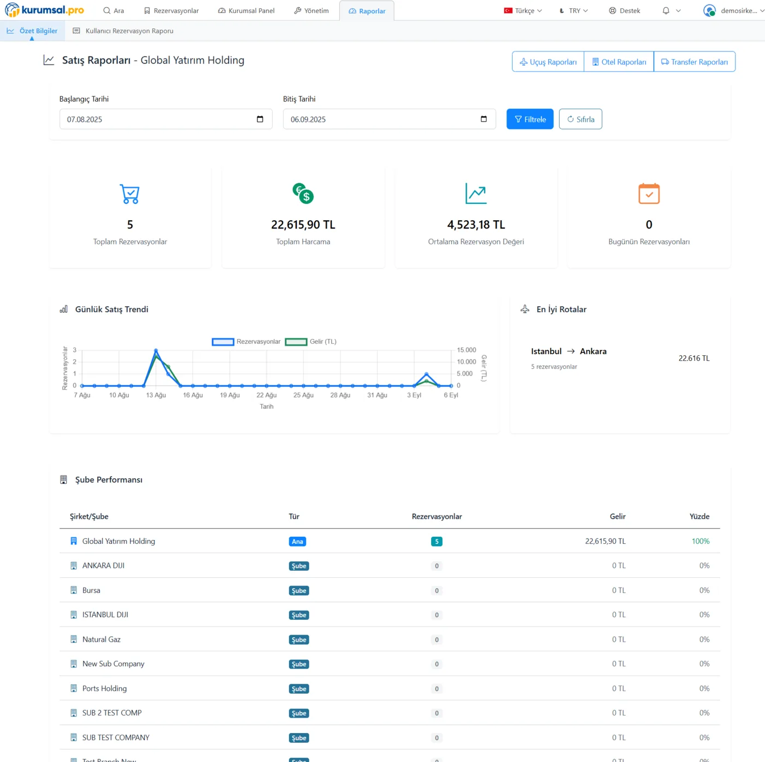Click the Bugünün Rezervasyonları calendar-check icon
This screenshot has height=762, width=765.
649,194
